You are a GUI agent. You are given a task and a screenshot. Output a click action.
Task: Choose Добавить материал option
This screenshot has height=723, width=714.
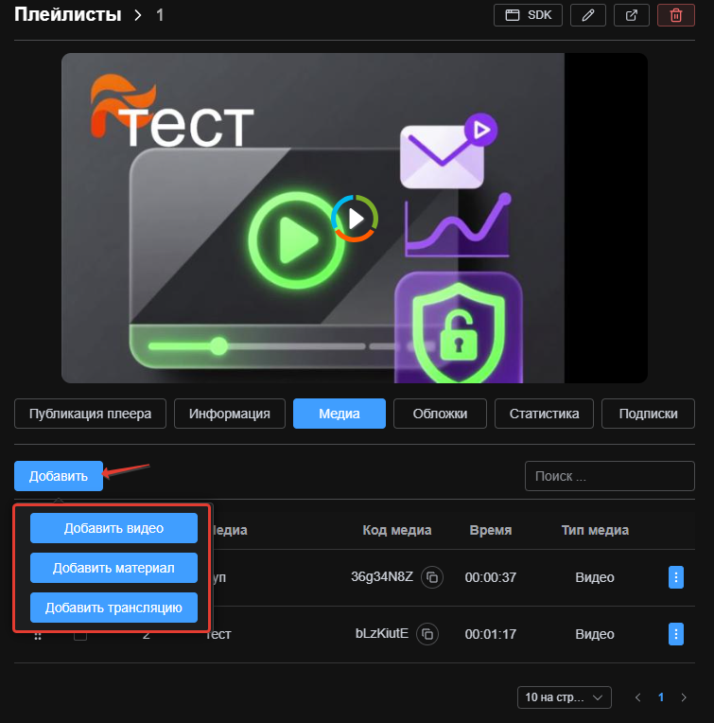pyautogui.click(x=113, y=568)
